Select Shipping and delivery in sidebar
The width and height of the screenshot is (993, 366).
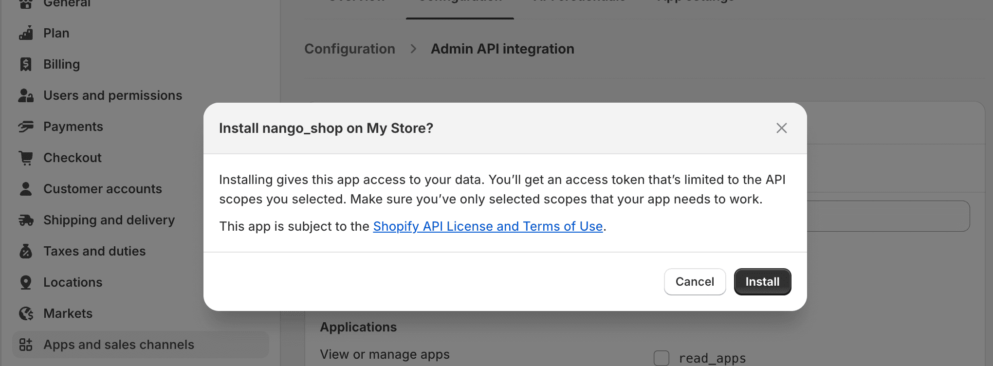click(x=109, y=220)
